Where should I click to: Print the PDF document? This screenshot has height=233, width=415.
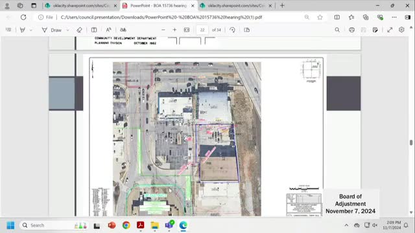click(351, 30)
